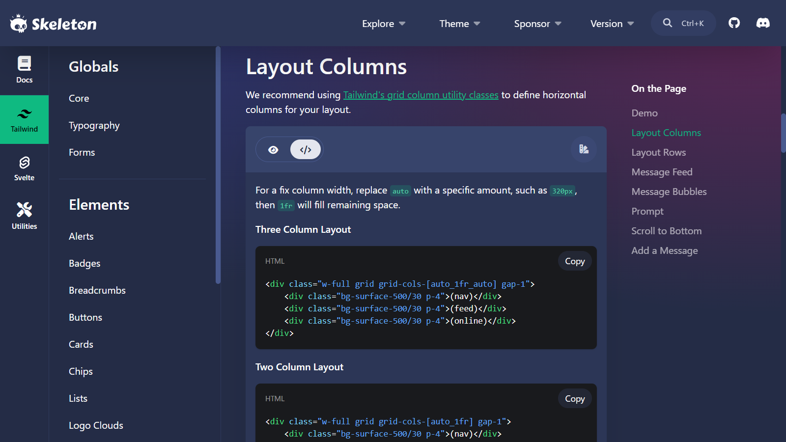Jump to Scroll to Bottom section
Viewport: 786px width, 442px height.
click(667, 231)
